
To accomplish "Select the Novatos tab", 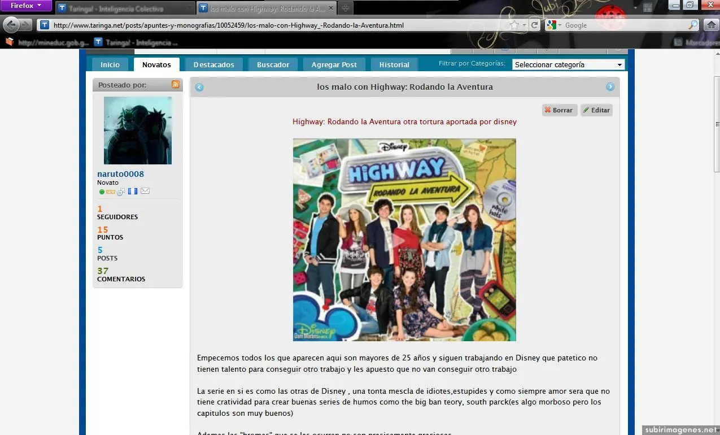I will coord(156,64).
